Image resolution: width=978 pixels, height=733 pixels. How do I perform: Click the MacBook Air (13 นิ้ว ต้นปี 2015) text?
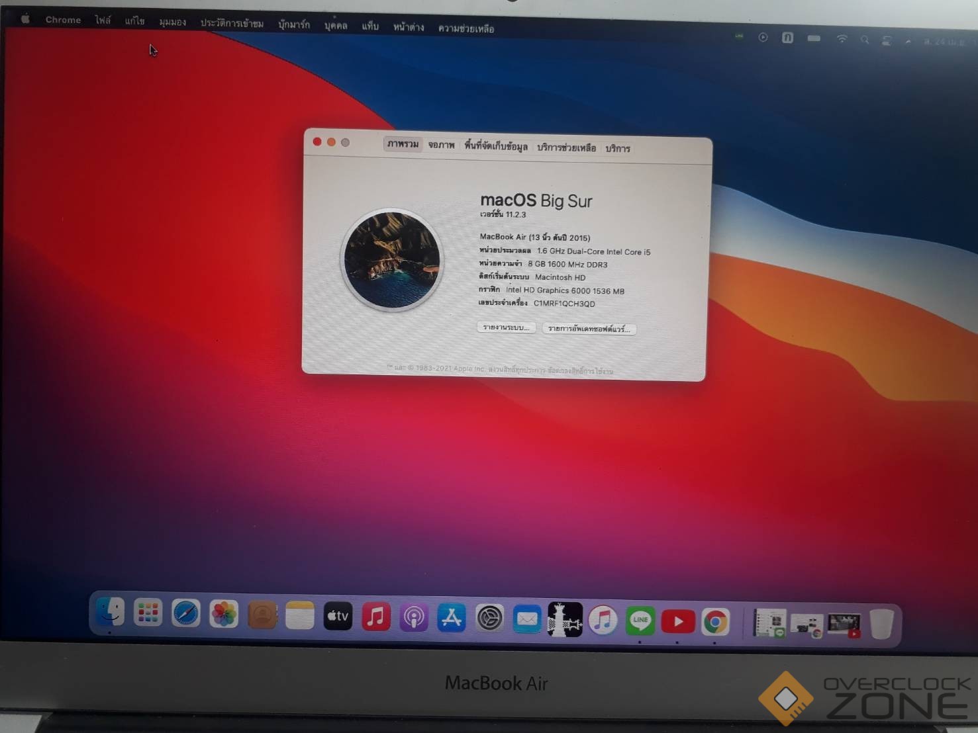pos(535,237)
